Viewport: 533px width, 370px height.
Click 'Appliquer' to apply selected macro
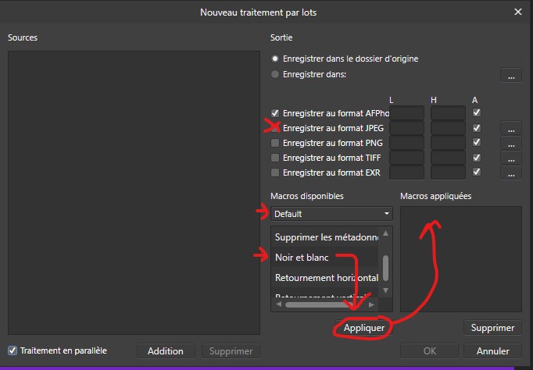363,328
